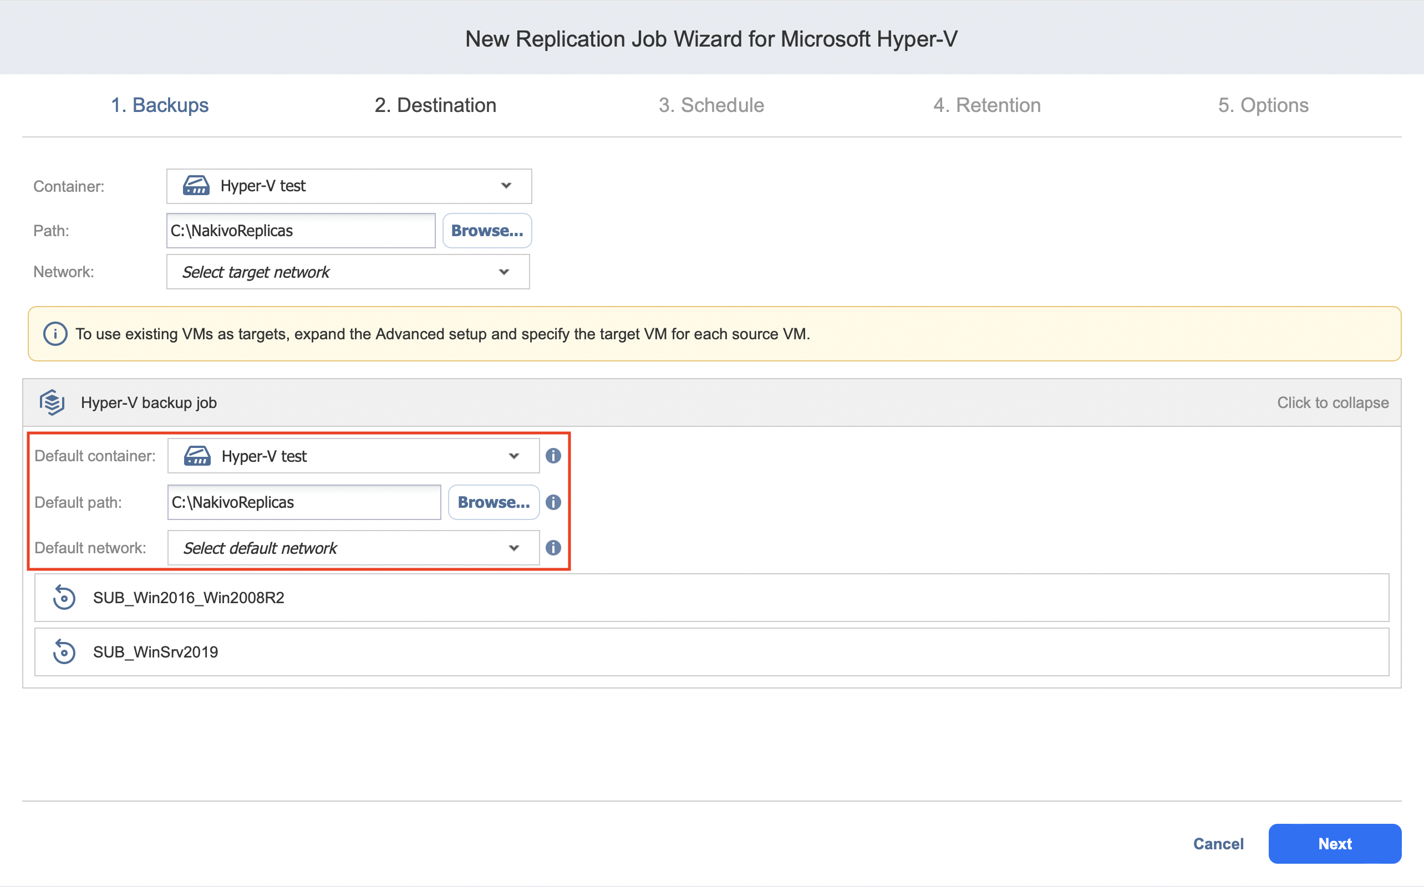Click info icon beside Default path
Viewport: 1424px width, 887px height.
point(553,502)
